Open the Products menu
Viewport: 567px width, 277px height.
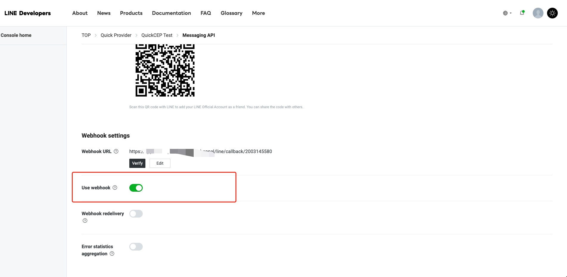(x=131, y=13)
